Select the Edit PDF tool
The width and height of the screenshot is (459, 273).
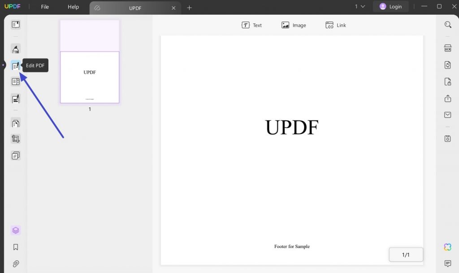(16, 65)
